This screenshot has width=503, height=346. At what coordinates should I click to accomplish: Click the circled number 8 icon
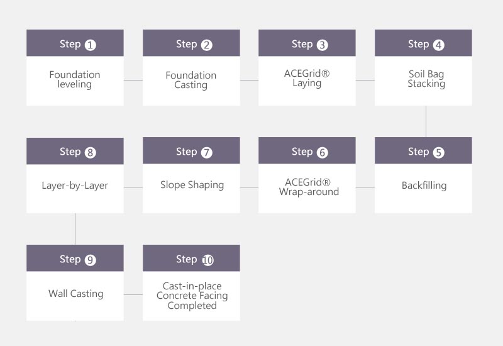click(91, 152)
